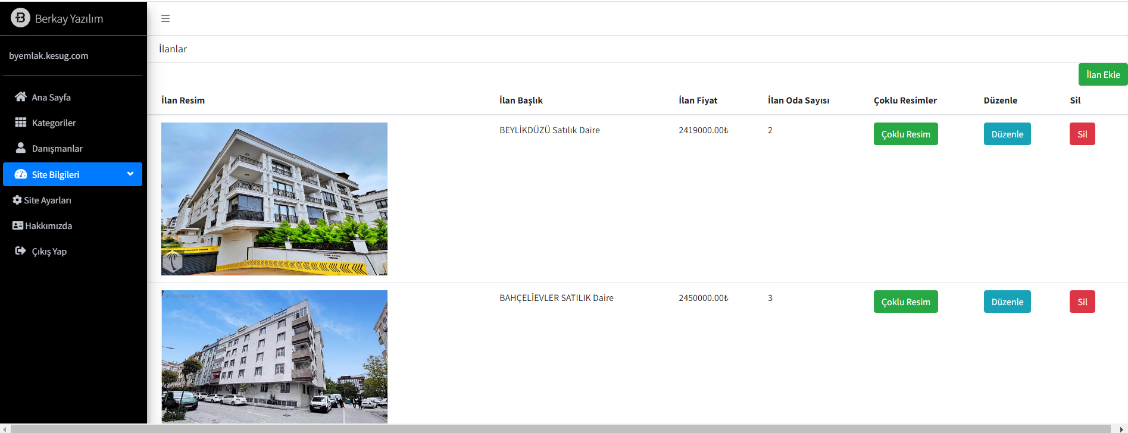Open Çoklu Resim for BEYLİKDÜZÜ listing
The image size is (1128, 433).
point(905,134)
